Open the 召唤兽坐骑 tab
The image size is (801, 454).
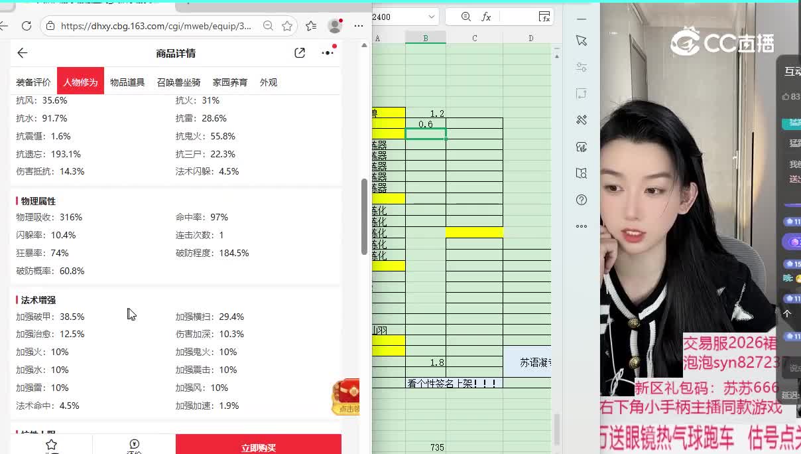[179, 82]
